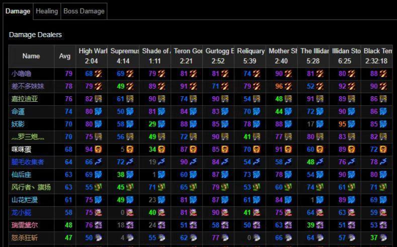This screenshot has width=397, height=247.
Task: Sort by the Name column header
Action: (31, 56)
